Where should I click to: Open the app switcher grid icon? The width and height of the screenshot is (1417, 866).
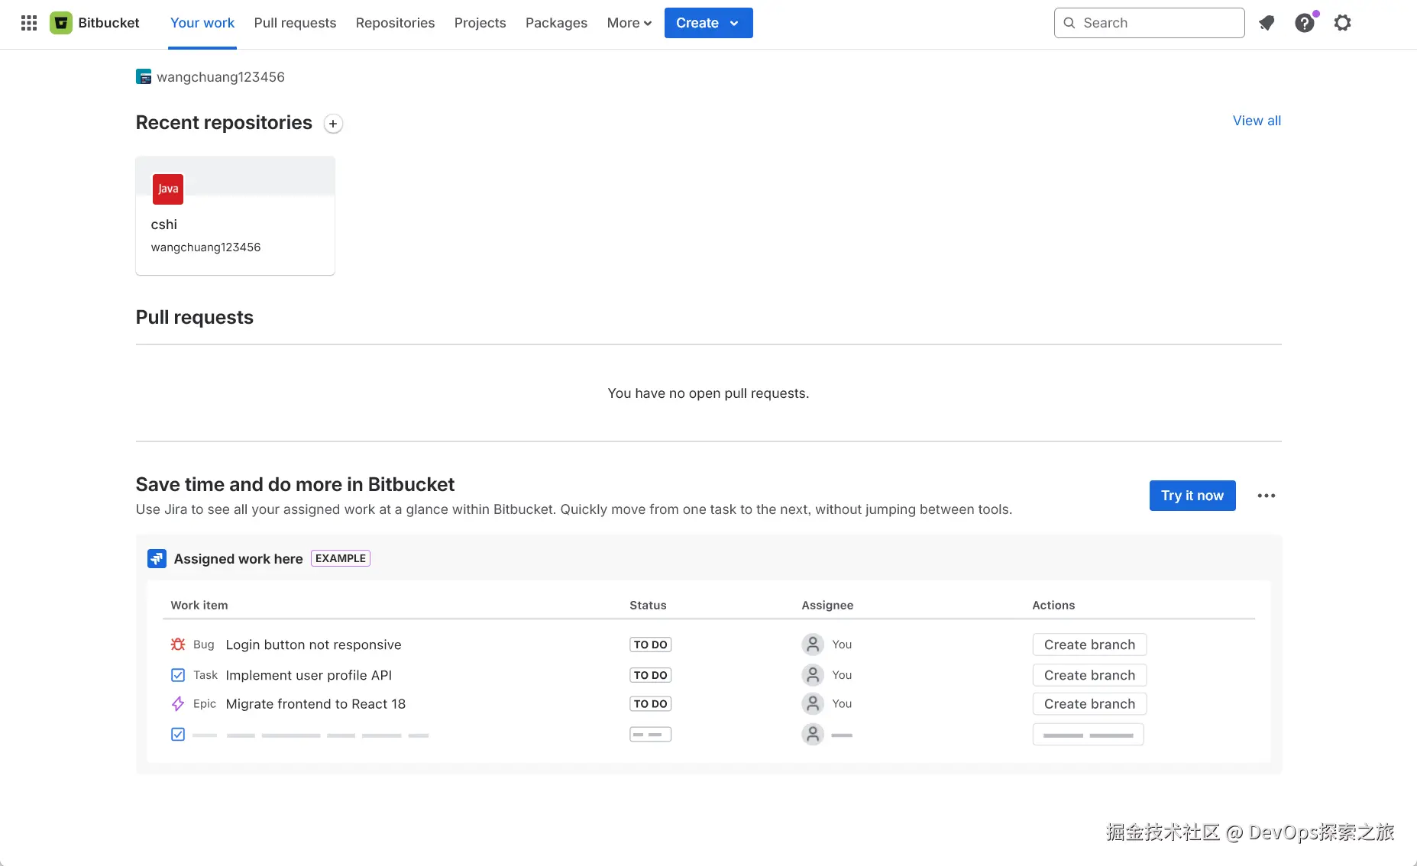pyautogui.click(x=29, y=23)
